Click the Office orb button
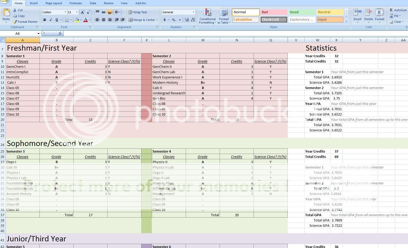408x248 pixels. coord(5,1)
